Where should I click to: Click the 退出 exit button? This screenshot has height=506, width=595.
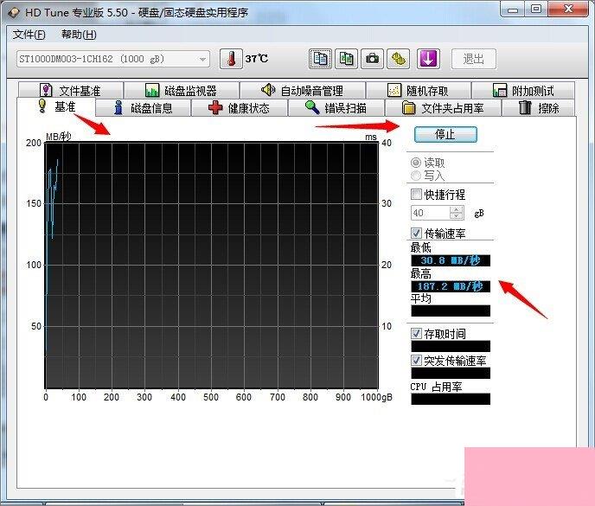[x=474, y=59]
